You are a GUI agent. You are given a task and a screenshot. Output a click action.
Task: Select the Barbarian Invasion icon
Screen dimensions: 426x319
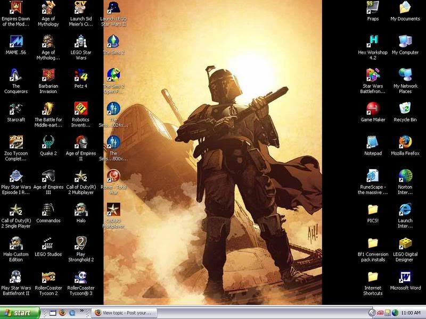(x=48, y=81)
